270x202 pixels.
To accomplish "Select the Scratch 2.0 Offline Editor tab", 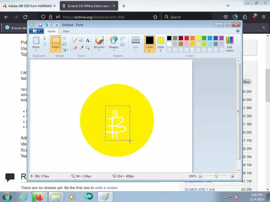I will [x=89, y=6].
